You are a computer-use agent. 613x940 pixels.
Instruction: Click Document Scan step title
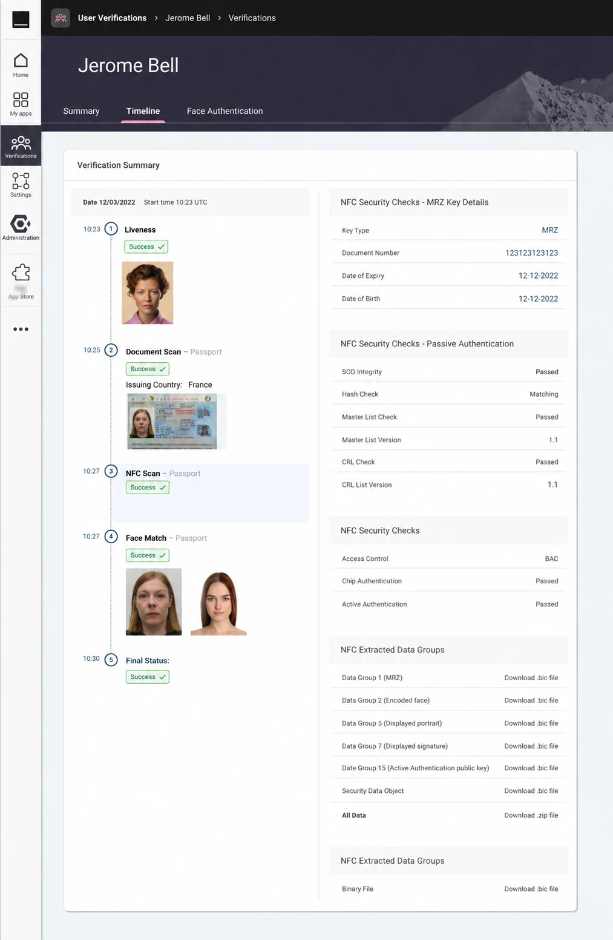pos(153,352)
